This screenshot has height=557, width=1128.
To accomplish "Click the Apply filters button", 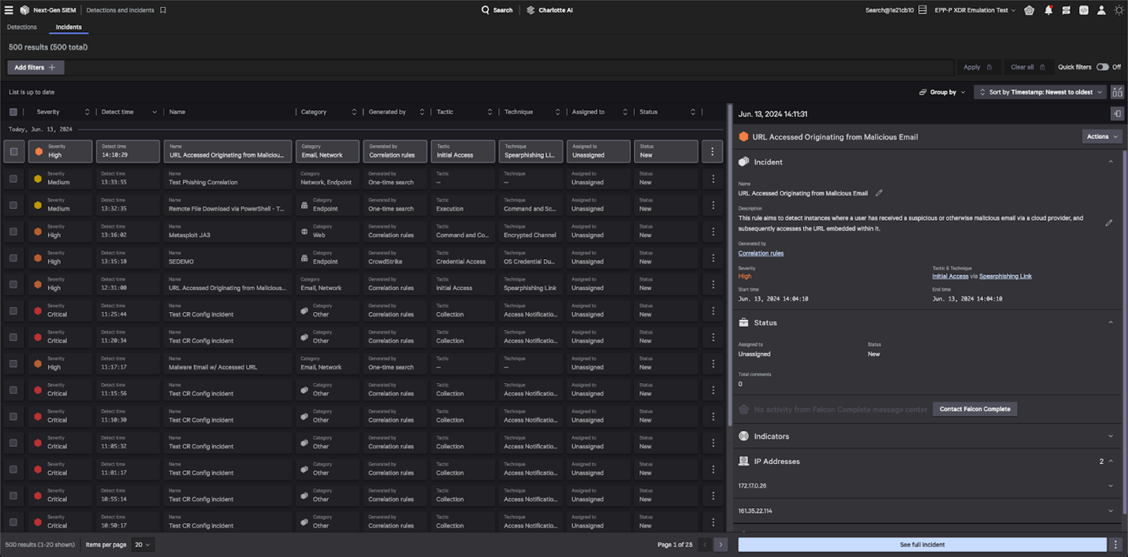I will [978, 67].
